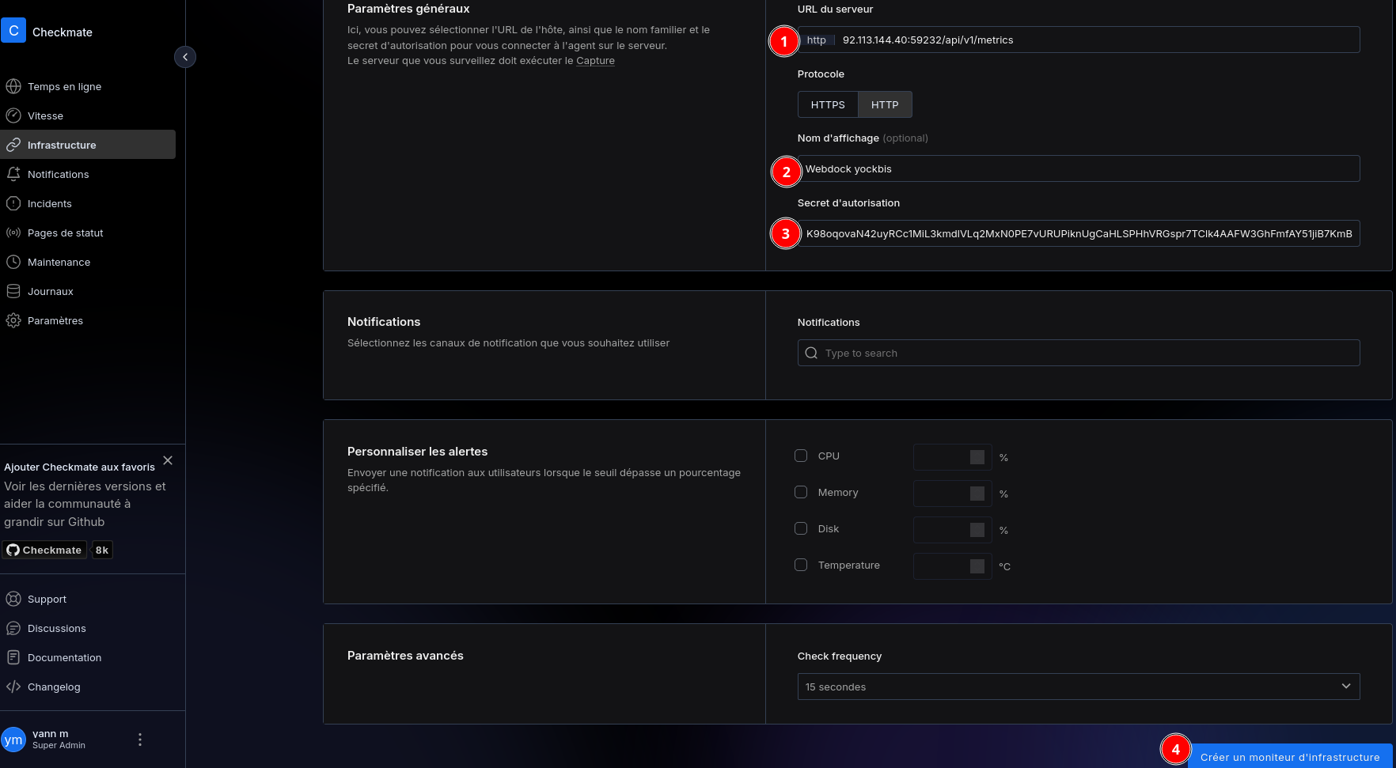The height and width of the screenshot is (768, 1396).
Task: Open the Capture link
Action: point(595,61)
